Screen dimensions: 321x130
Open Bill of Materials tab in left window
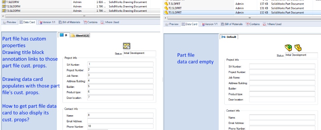pyautogui.click(x=70, y=22)
